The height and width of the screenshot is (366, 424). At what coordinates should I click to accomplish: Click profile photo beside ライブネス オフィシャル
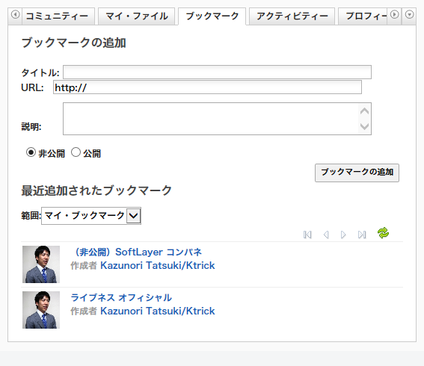tap(41, 310)
